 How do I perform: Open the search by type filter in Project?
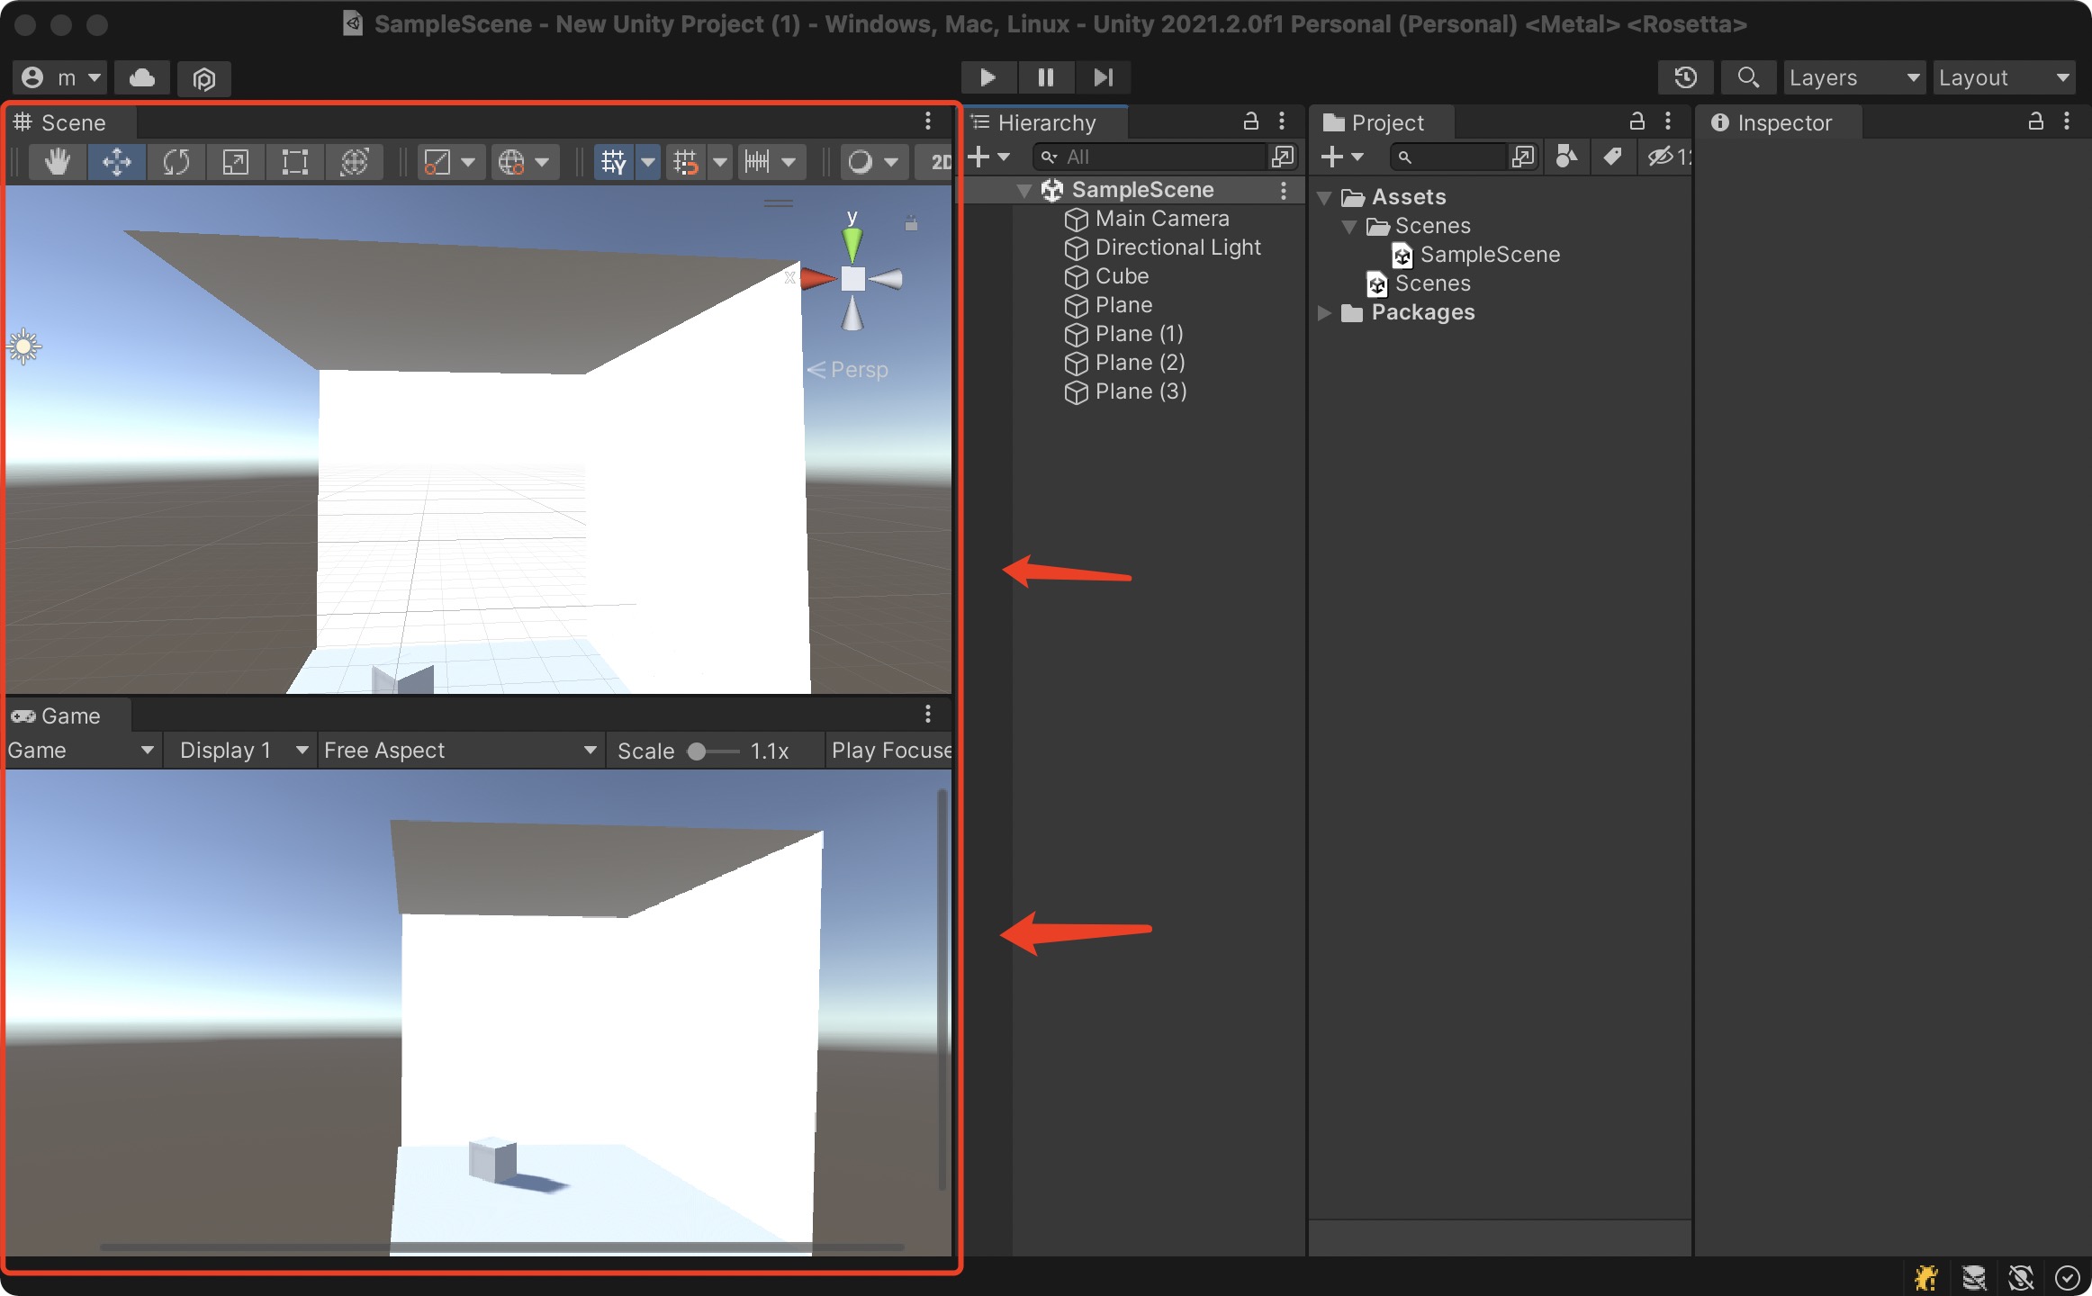point(1566,157)
